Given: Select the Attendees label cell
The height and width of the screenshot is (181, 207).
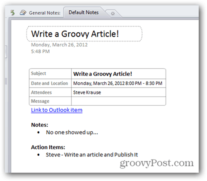Looking at the screenshot, I should (x=50, y=92).
